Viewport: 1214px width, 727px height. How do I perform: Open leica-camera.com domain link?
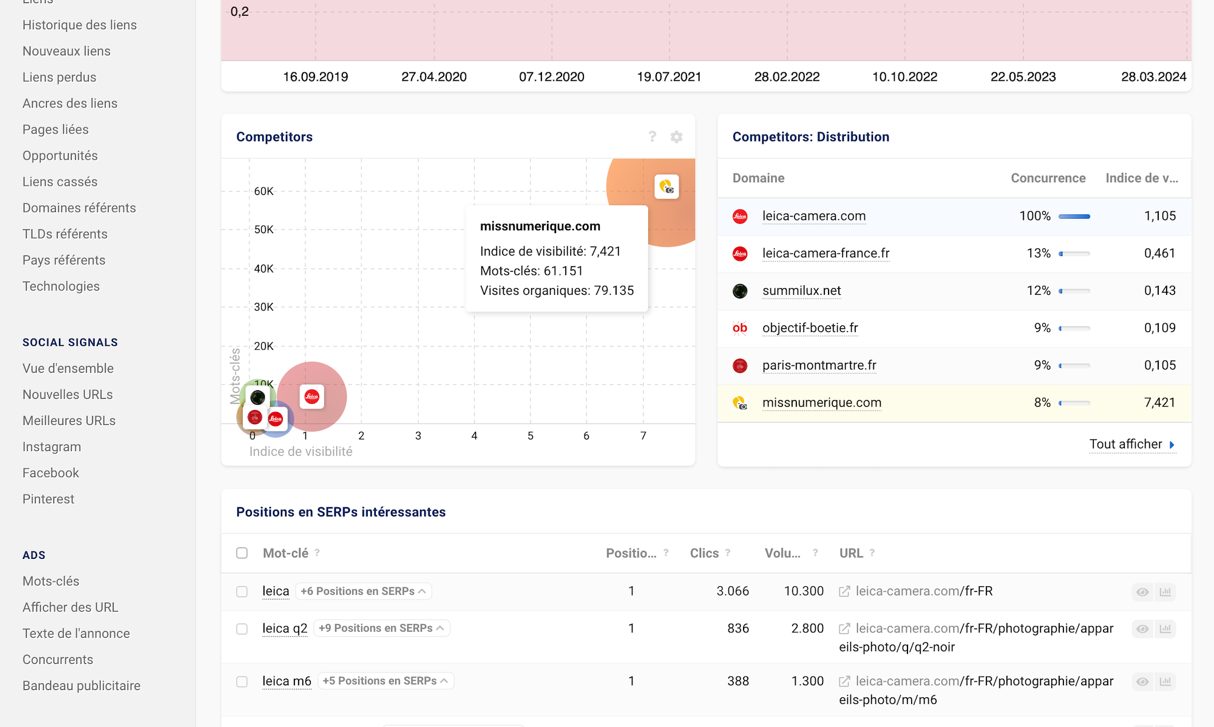pos(814,216)
